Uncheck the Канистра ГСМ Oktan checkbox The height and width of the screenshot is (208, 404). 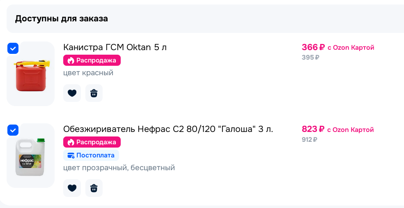click(13, 49)
